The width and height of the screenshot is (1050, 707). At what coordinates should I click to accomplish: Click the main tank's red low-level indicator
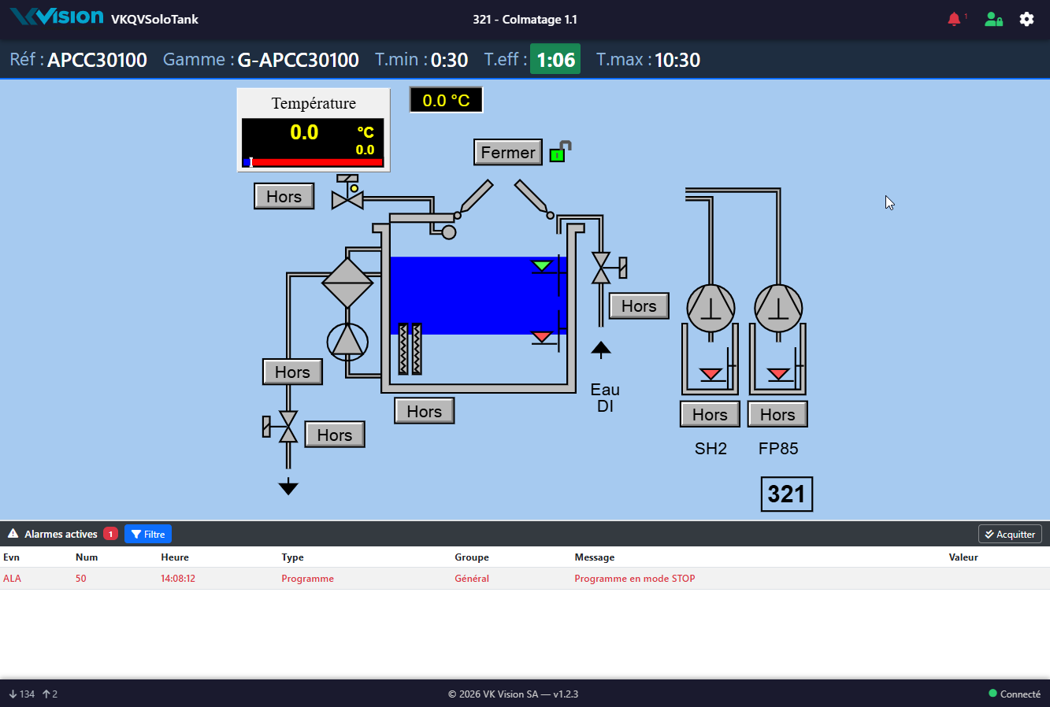click(542, 337)
